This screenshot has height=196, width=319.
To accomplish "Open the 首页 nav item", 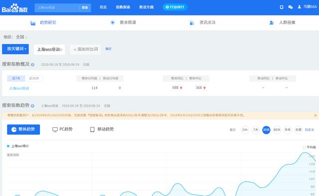I will coord(103,7).
